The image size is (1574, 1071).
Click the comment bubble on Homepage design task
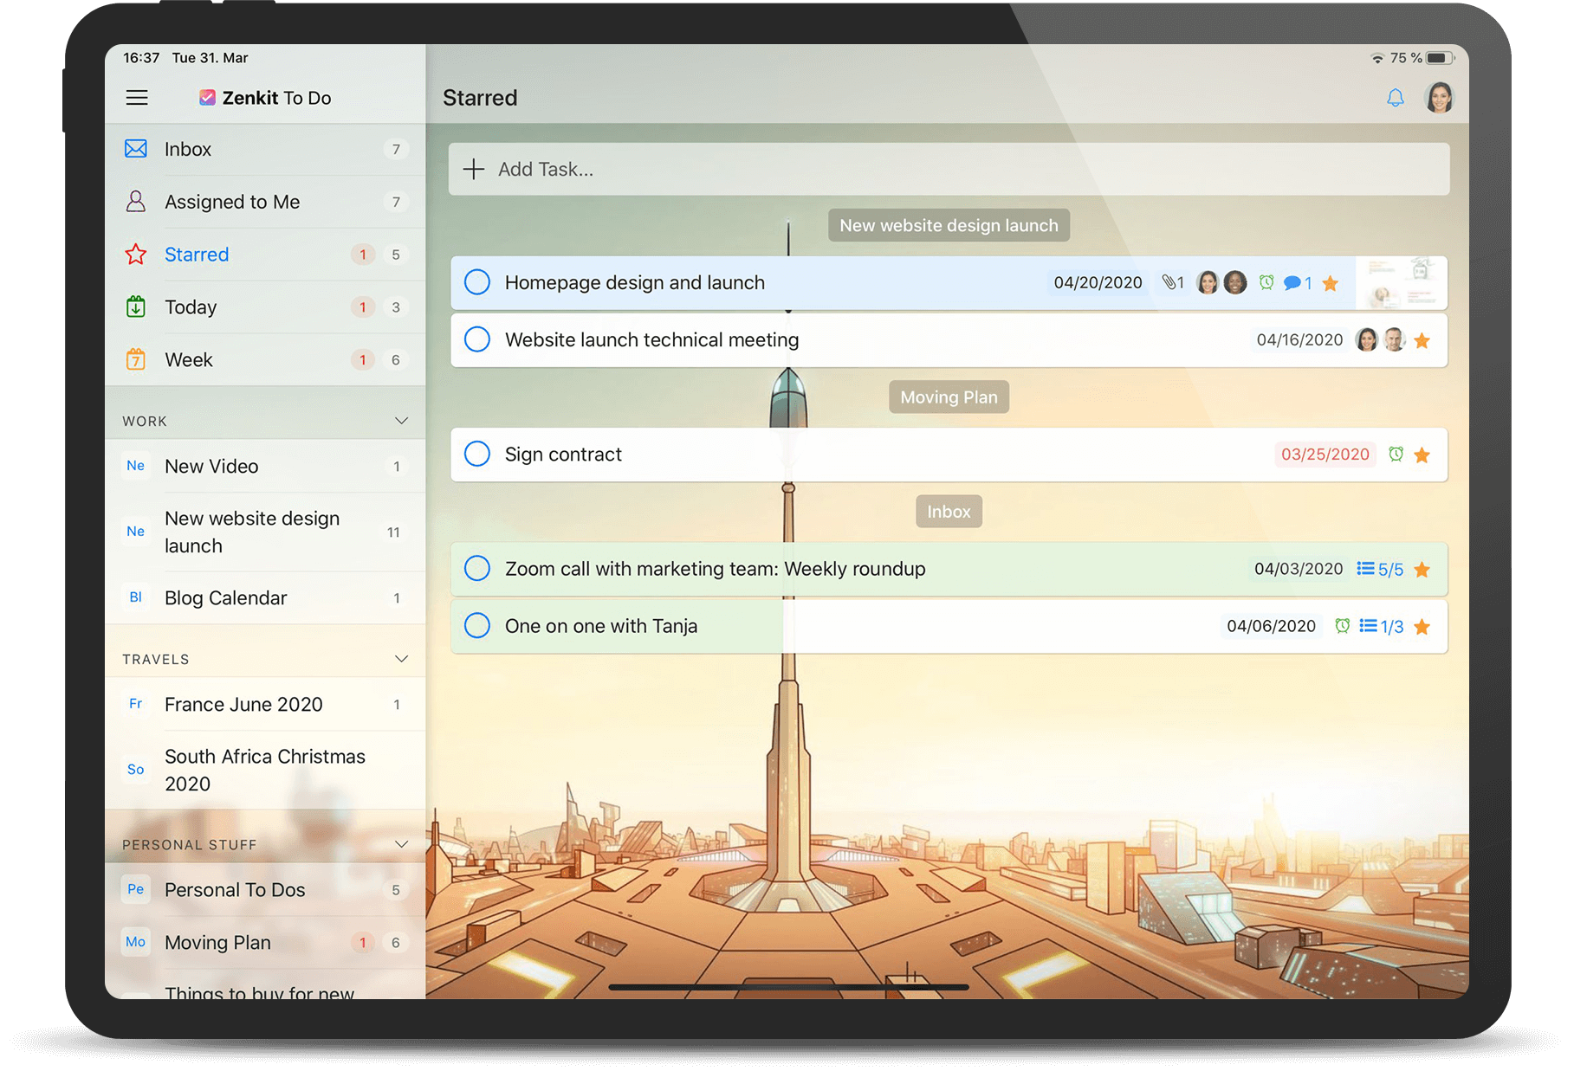point(1292,283)
